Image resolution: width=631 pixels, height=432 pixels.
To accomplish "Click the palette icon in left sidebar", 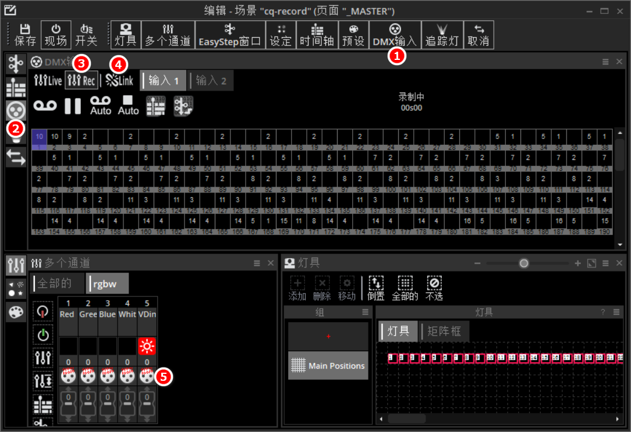I will [16, 312].
